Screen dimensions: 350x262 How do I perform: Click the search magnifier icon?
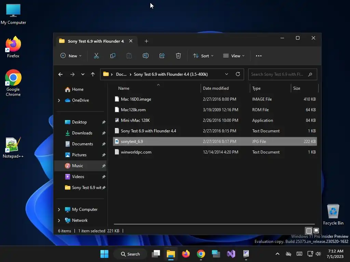[310, 74]
